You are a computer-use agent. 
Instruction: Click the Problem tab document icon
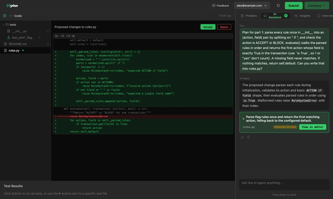tap(242, 16)
